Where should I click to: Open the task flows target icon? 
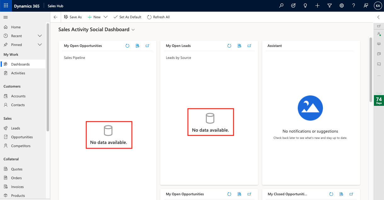pos(293,6)
